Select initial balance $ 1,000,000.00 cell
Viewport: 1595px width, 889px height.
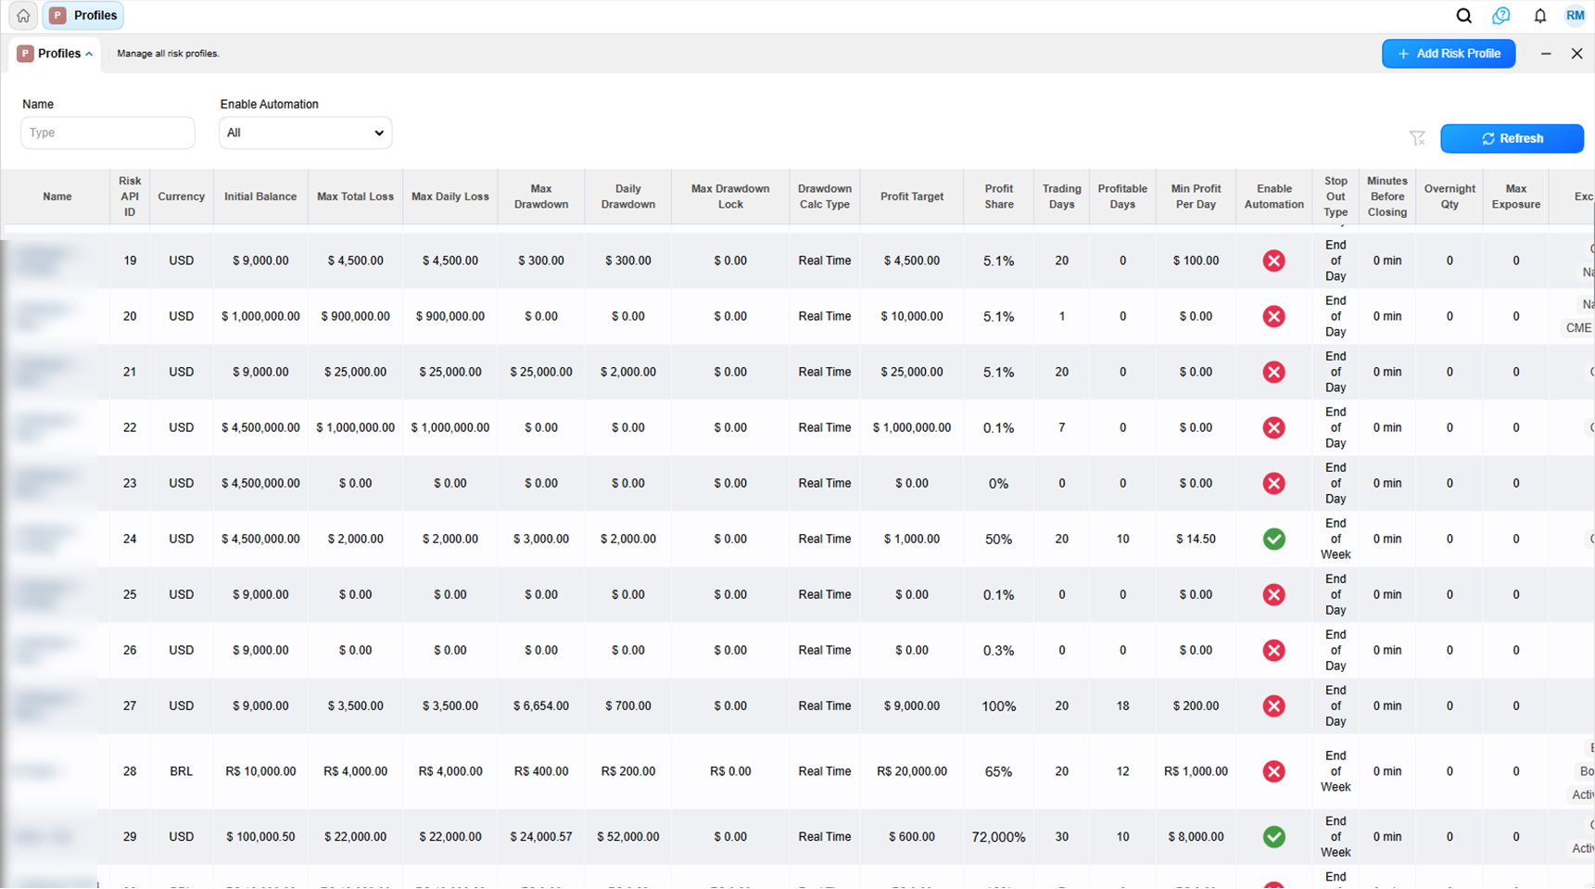point(260,316)
